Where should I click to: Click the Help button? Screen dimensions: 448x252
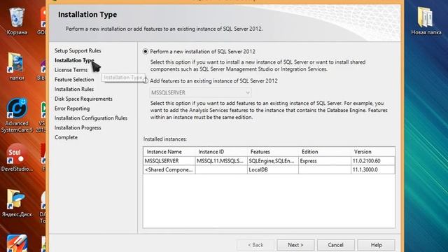[x=377, y=245]
